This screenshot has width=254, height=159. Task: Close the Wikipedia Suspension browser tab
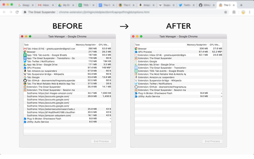(x=173, y=5)
